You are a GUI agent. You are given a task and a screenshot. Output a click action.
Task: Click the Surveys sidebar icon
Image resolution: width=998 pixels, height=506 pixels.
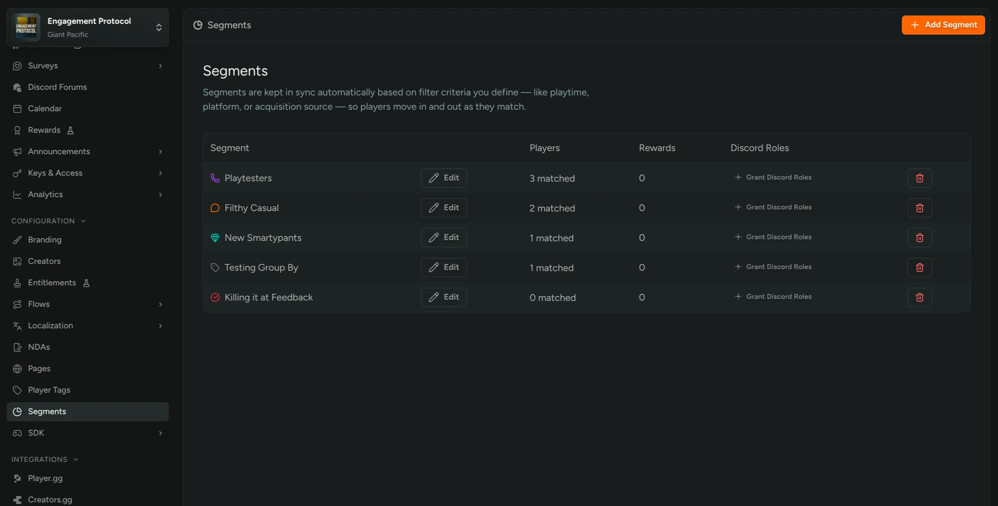point(17,66)
